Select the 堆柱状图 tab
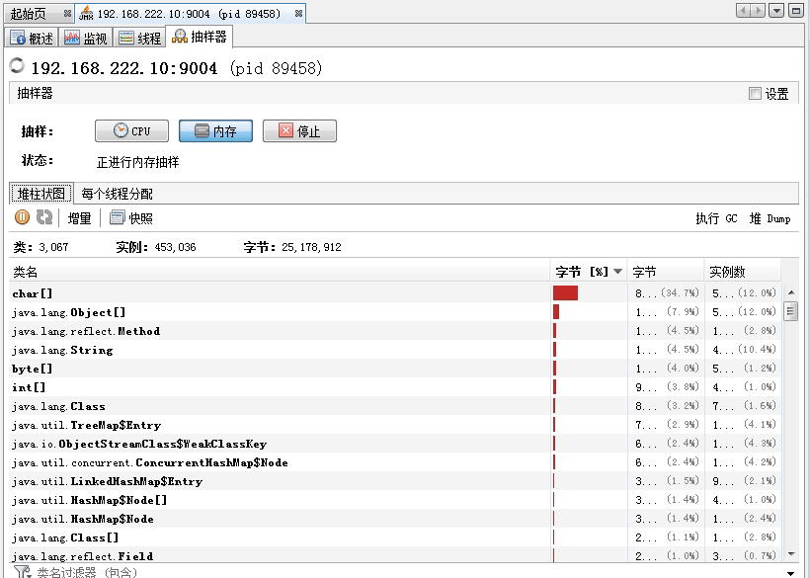Screen dimensions: 810x578 [41, 194]
